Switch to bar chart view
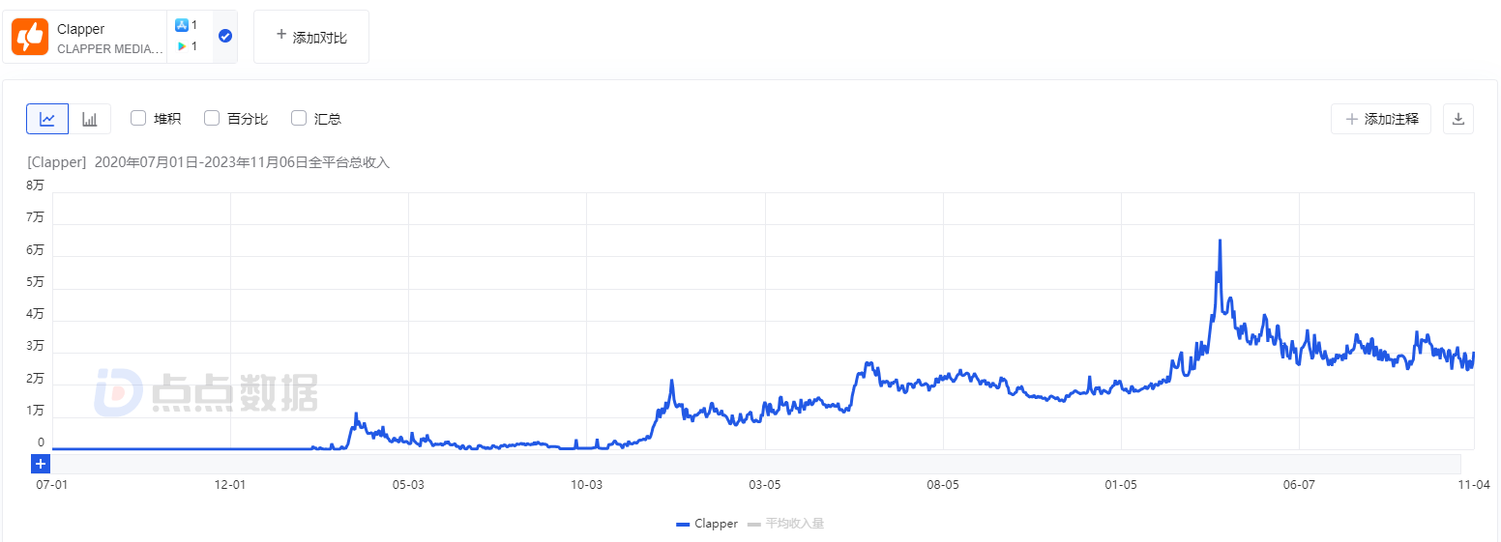Image resolution: width=1501 pixels, height=542 pixels. pos(90,119)
